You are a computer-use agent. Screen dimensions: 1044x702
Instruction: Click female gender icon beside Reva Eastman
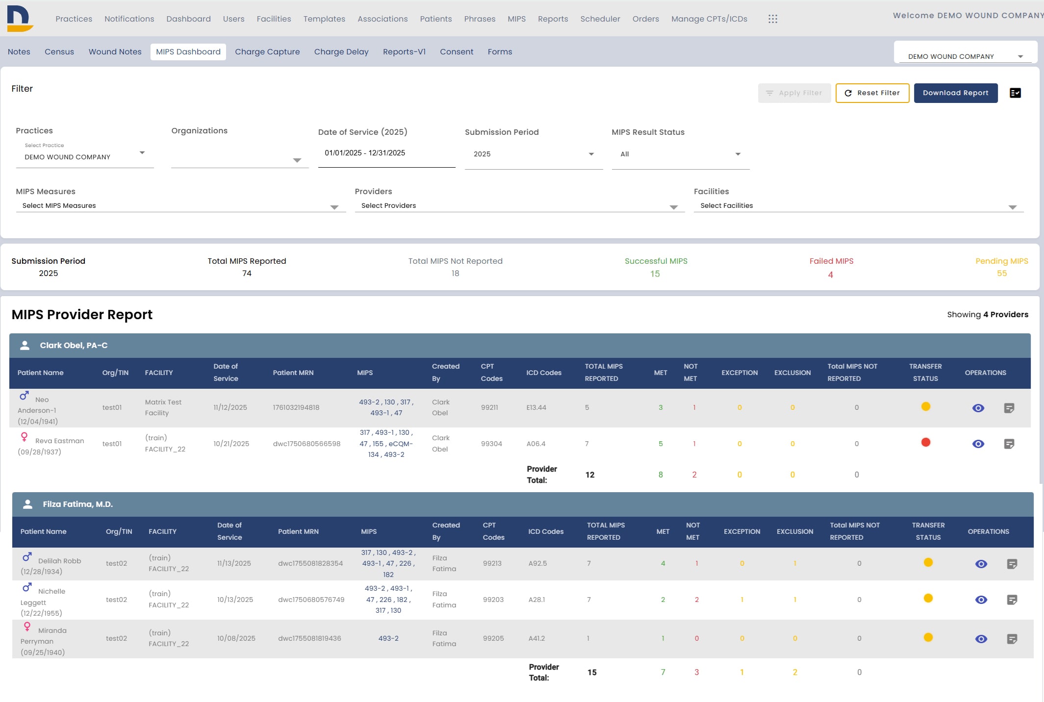click(x=24, y=437)
